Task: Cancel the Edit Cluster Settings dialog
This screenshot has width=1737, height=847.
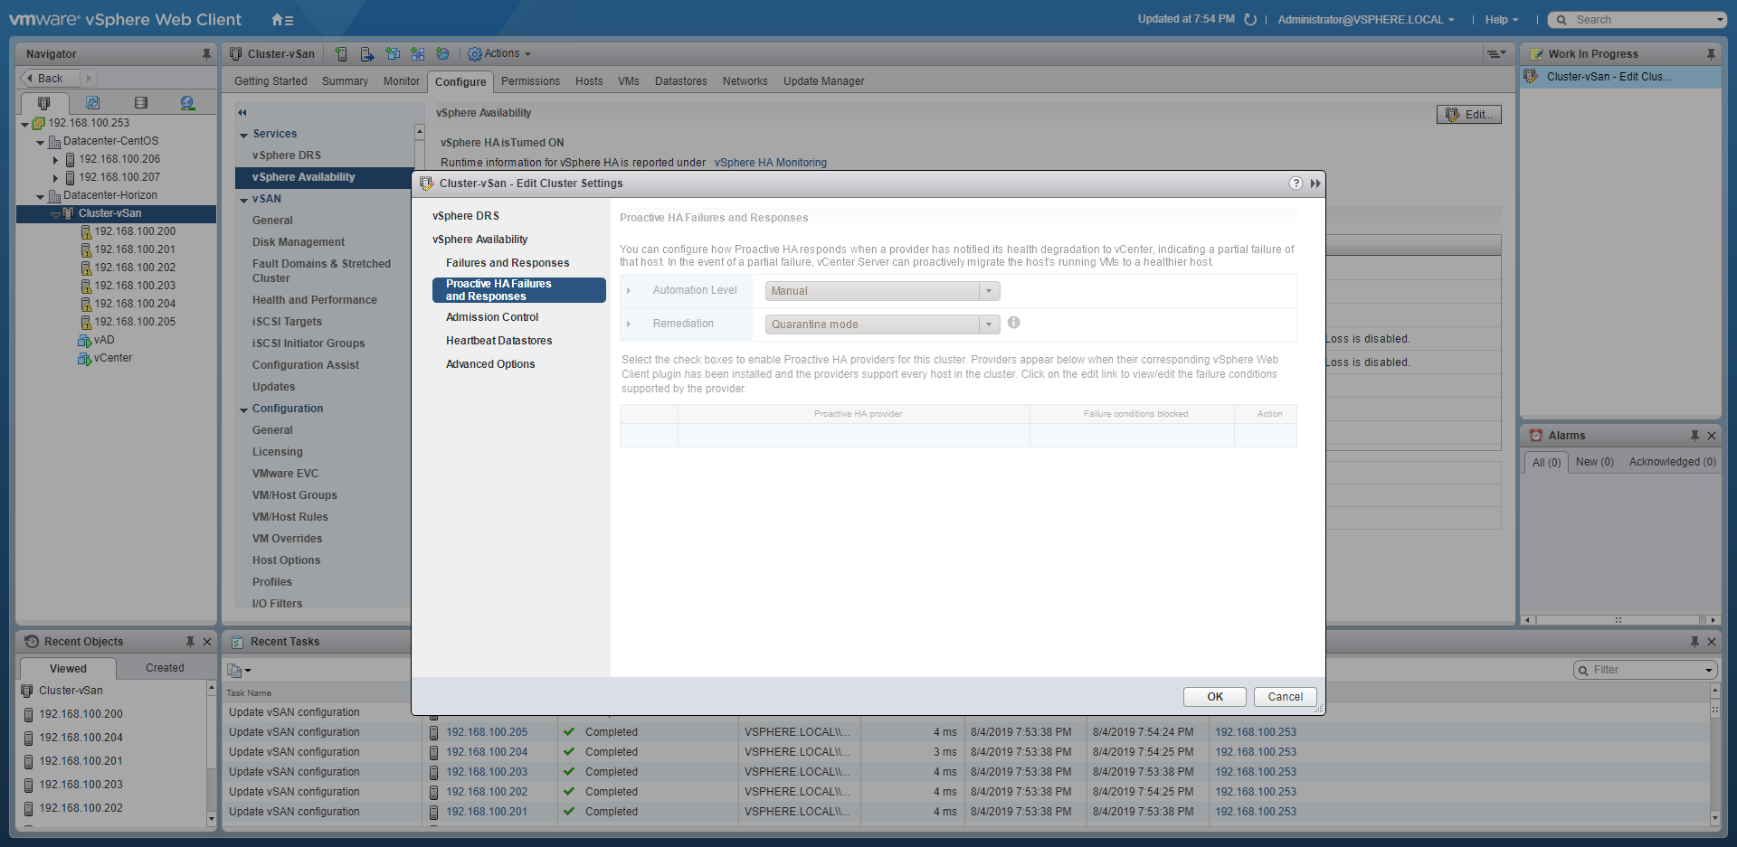Action: point(1285,697)
